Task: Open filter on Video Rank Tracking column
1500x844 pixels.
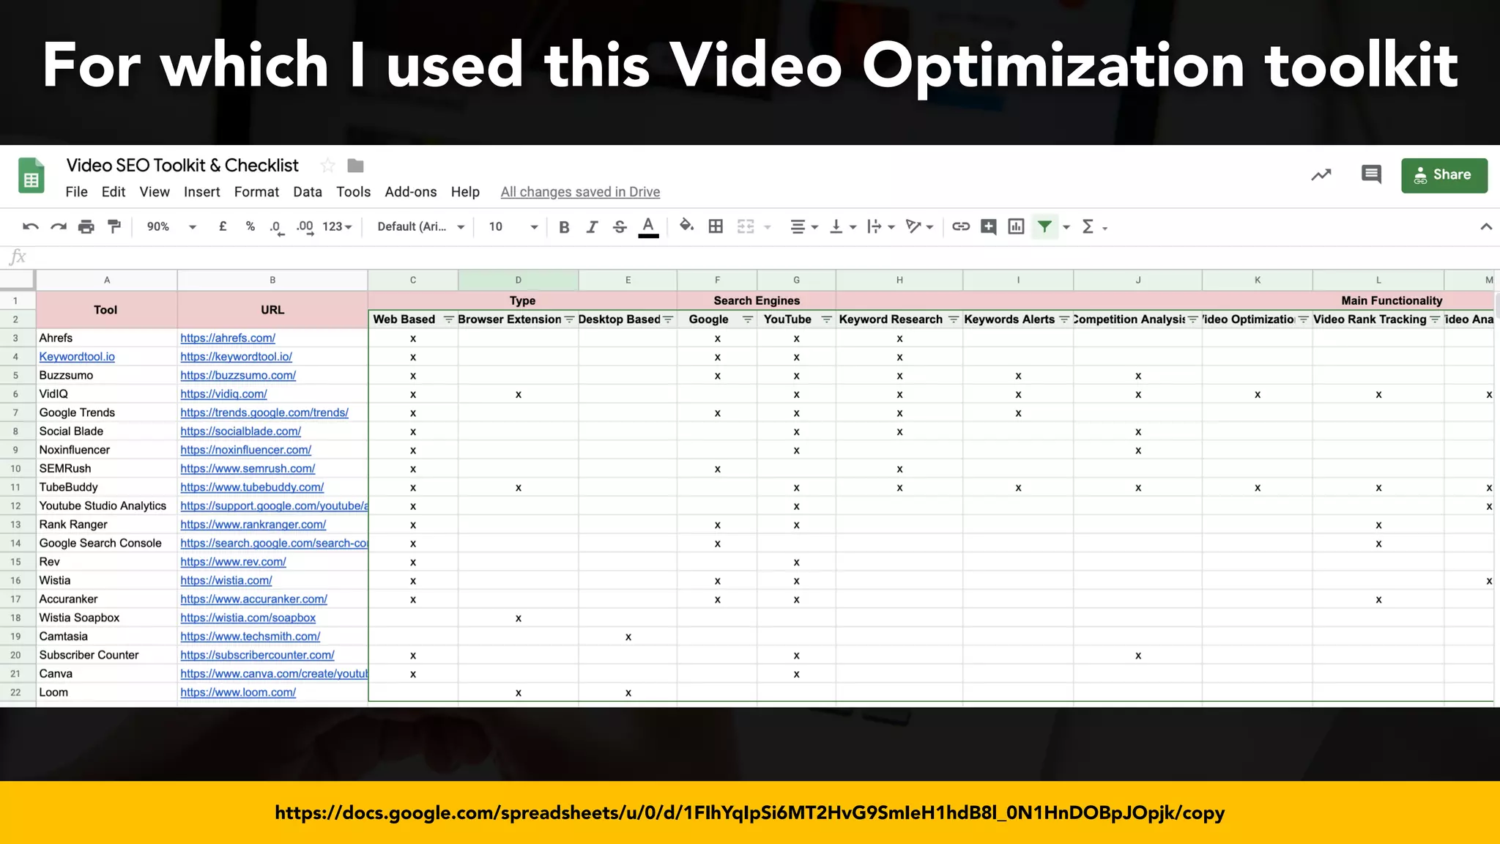Action: pyautogui.click(x=1435, y=319)
